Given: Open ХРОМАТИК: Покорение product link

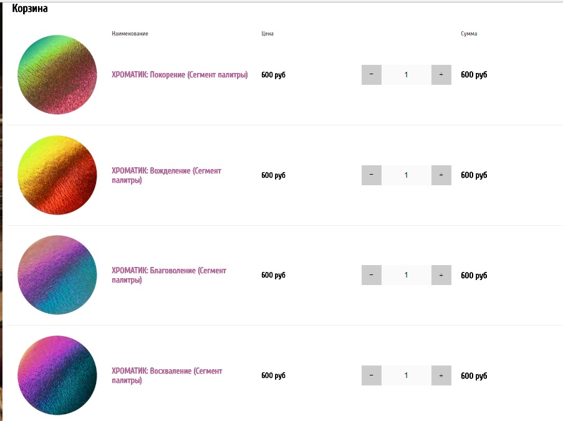Looking at the screenshot, I should [x=180, y=75].
